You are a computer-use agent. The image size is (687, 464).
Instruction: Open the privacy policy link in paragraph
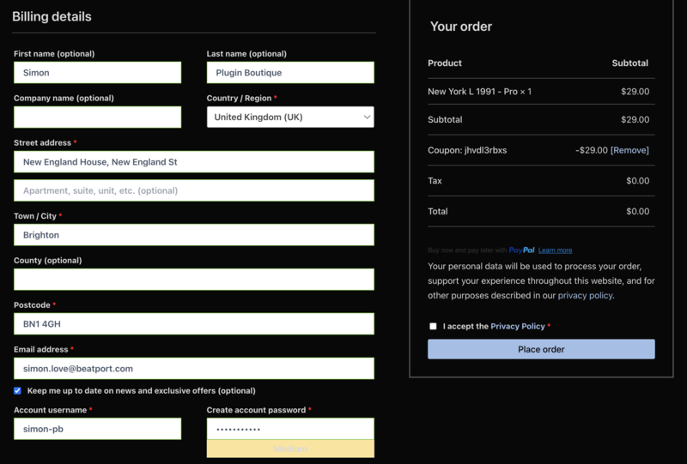click(x=585, y=296)
